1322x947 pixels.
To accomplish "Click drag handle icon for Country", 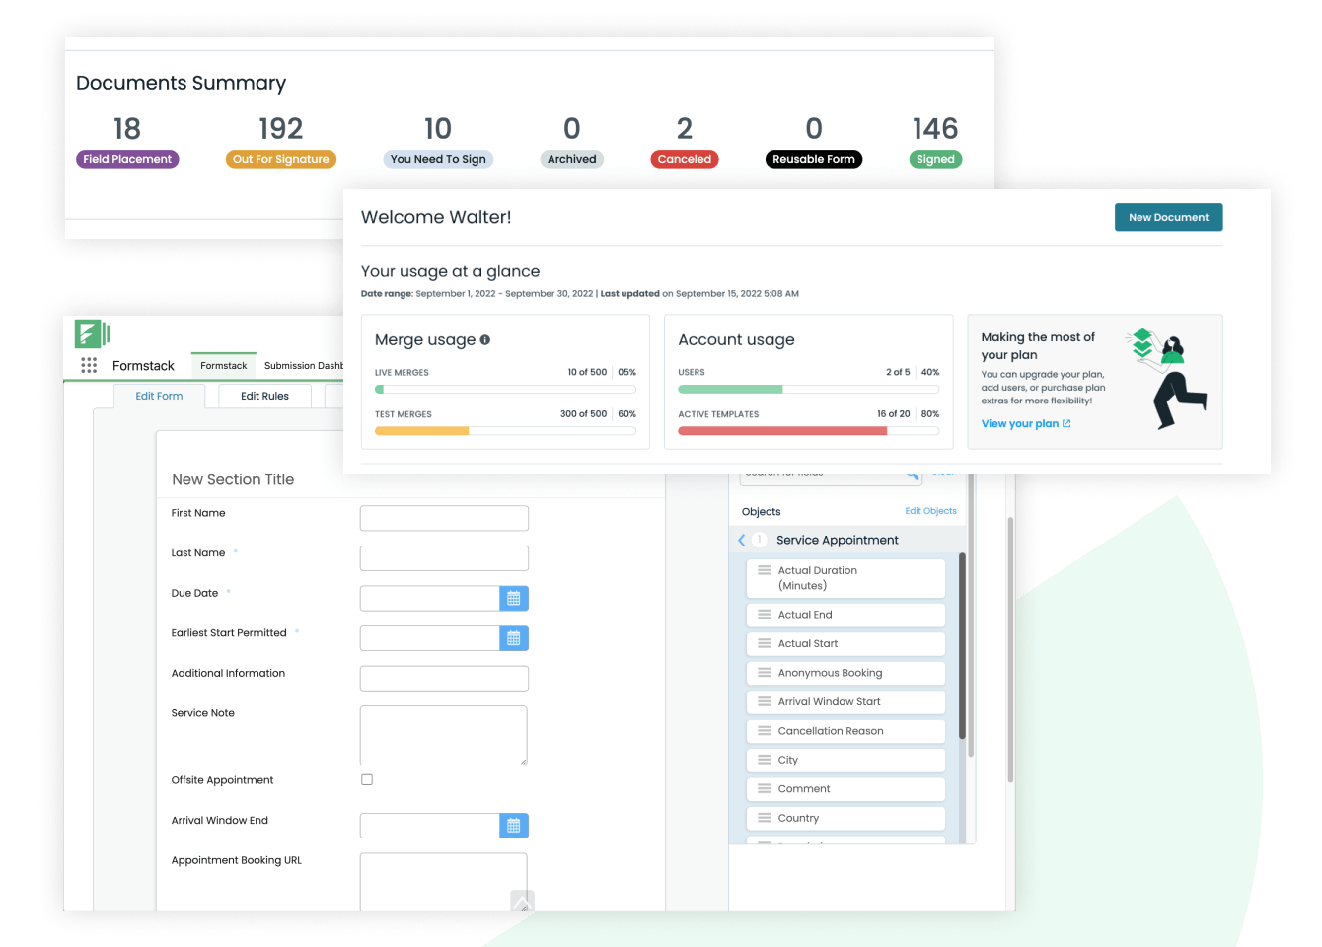I will (x=764, y=818).
